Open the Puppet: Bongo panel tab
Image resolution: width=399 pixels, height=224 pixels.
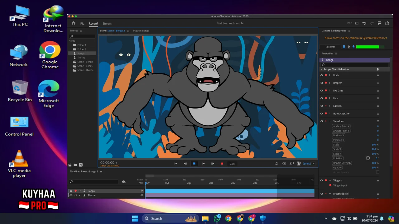[x=141, y=31]
